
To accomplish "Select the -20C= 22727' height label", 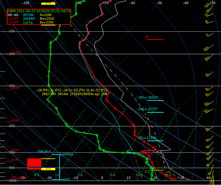I will 147,109.
